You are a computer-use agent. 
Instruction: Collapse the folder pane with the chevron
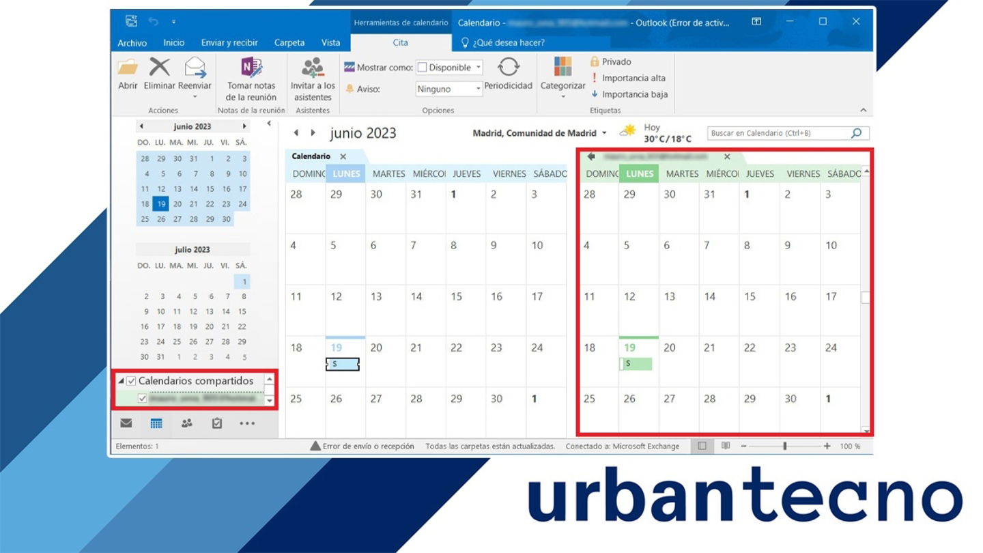point(269,124)
